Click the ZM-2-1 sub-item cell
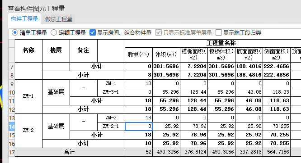The image size is (301, 163). pos(111,127)
